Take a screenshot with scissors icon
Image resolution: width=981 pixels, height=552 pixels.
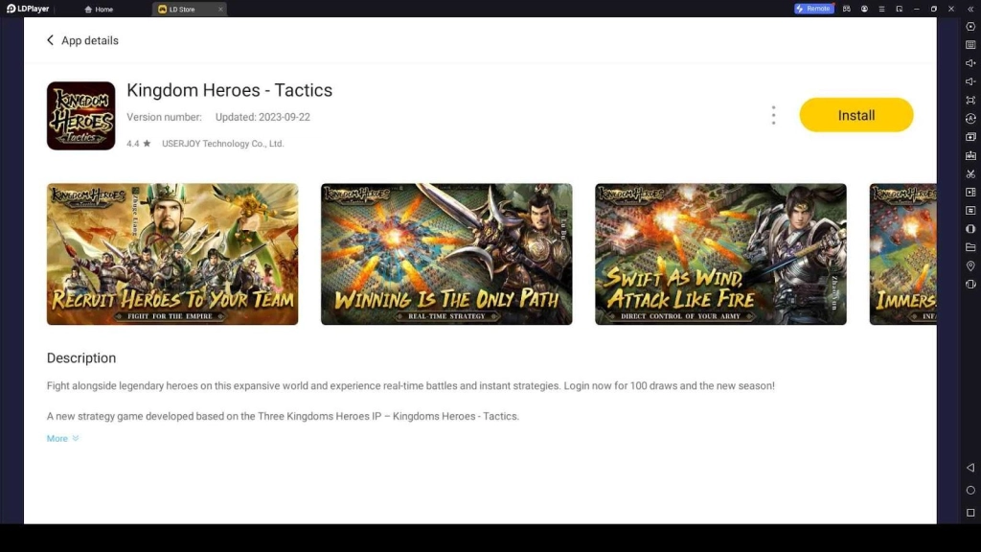click(x=970, y=173)
